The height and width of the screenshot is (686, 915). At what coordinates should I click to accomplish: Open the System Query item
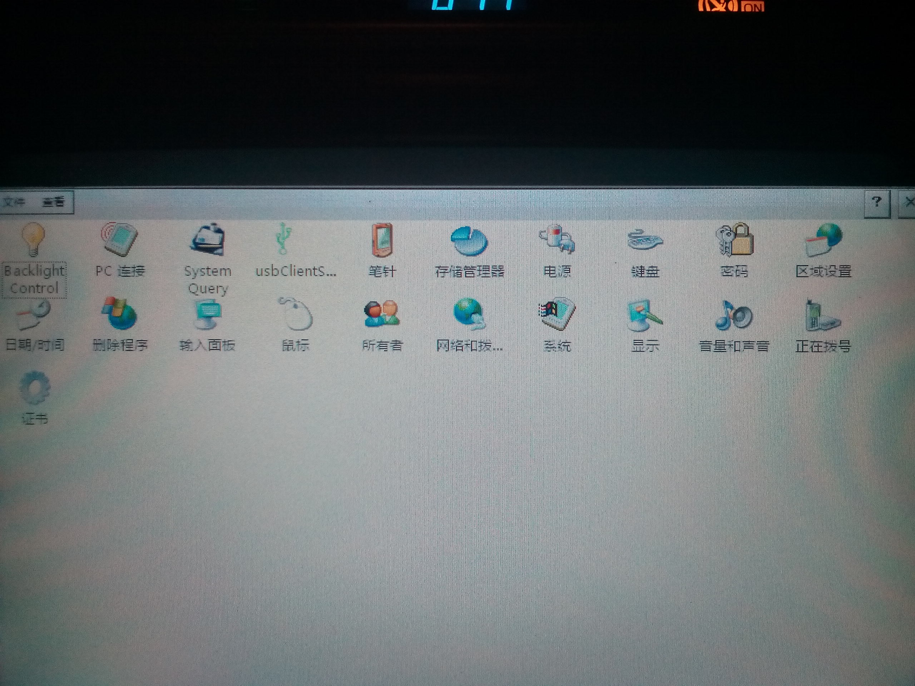pos(208,259)
